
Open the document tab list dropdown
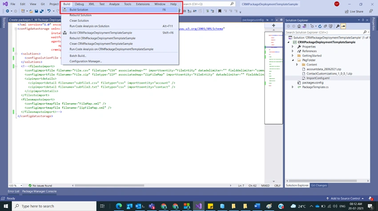(x=277, y=20)
